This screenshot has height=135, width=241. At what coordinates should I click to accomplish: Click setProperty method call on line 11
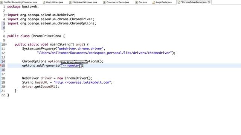point(45,49)
